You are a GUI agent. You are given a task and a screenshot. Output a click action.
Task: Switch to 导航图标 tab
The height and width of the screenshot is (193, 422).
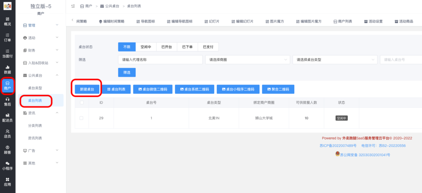point(145,21)
